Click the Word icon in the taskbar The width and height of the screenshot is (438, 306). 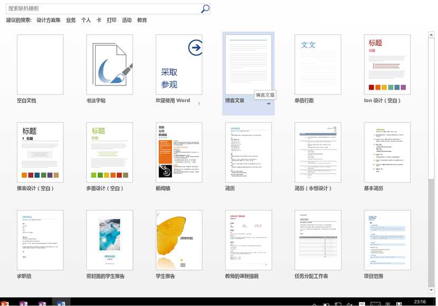[x=61, y=303]
